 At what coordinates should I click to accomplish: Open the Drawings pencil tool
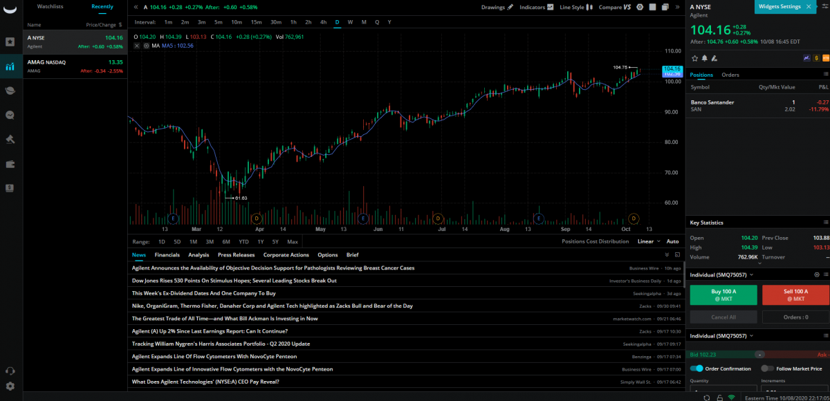point(497,7)
